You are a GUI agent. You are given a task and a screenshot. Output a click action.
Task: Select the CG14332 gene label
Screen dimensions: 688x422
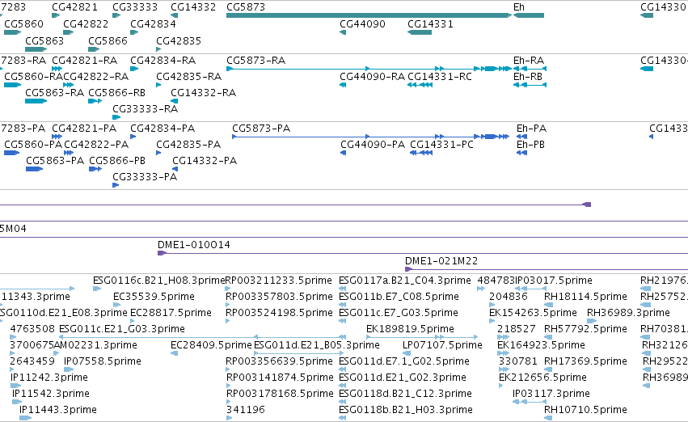(x=193, y=7)
